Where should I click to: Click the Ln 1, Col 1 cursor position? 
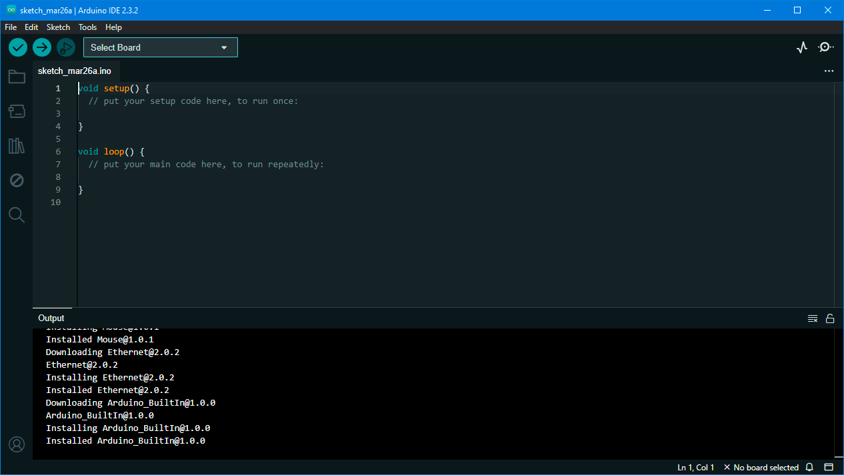click(x=696, y=468)
